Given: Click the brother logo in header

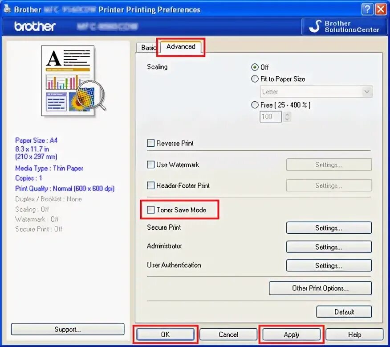Looking at the screenshot, I should point(35,26).
